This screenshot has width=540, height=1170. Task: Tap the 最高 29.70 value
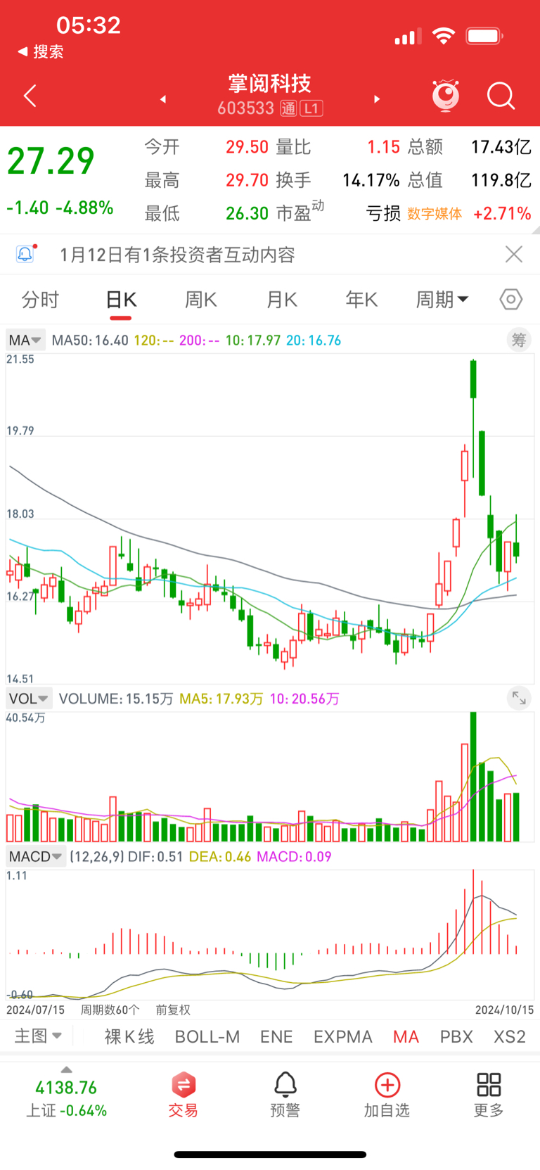tap(247, 180)
